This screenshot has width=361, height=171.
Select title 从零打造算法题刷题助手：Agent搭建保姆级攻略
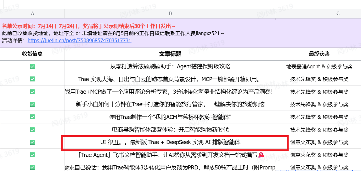tap(170, 67)
